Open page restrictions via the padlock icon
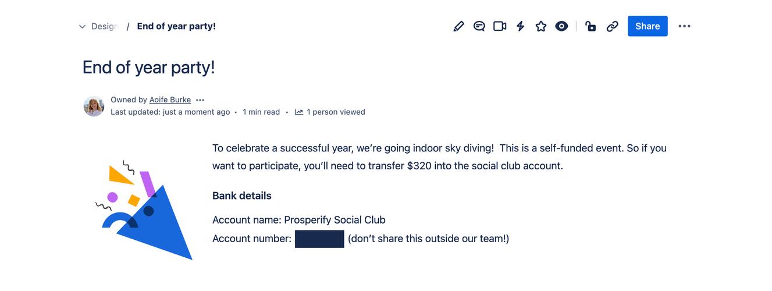 [x=590, y=26]
